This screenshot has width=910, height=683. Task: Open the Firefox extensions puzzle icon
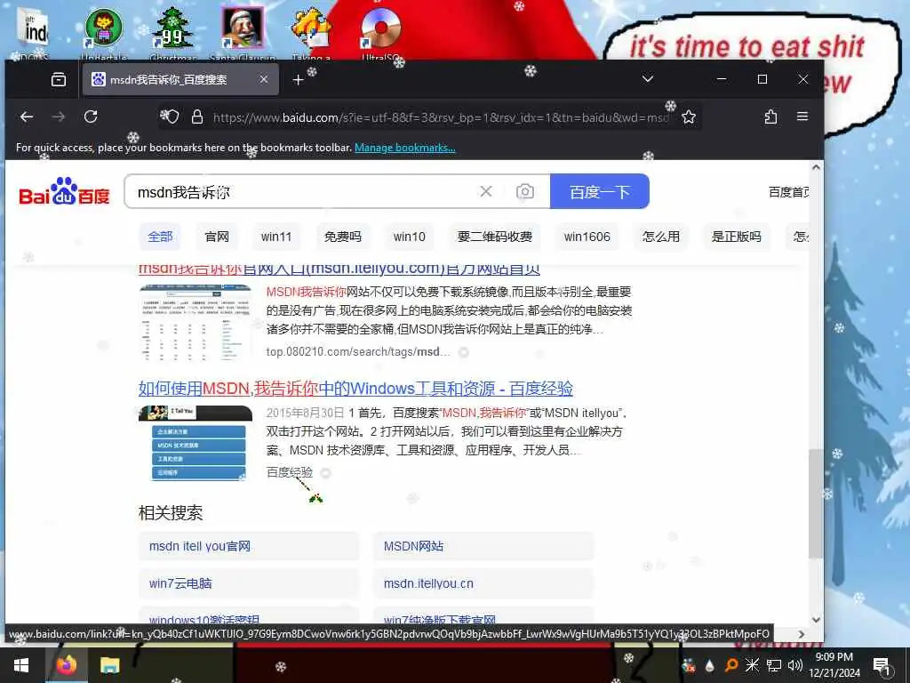[x=770, y=117]
